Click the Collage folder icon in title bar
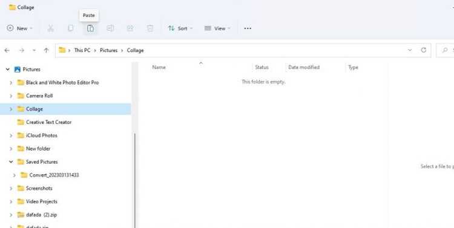 click(x=12, y=7)
